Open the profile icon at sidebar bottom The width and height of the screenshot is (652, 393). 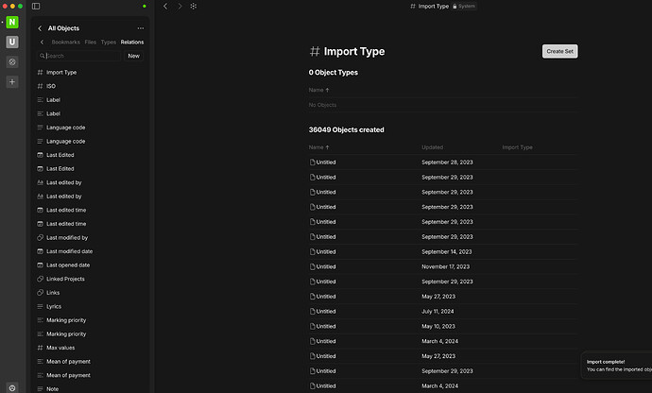point(12,387)
